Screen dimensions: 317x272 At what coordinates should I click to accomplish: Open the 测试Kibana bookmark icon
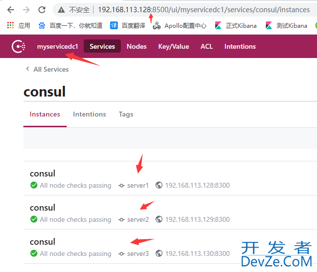[x=269, y=25]
